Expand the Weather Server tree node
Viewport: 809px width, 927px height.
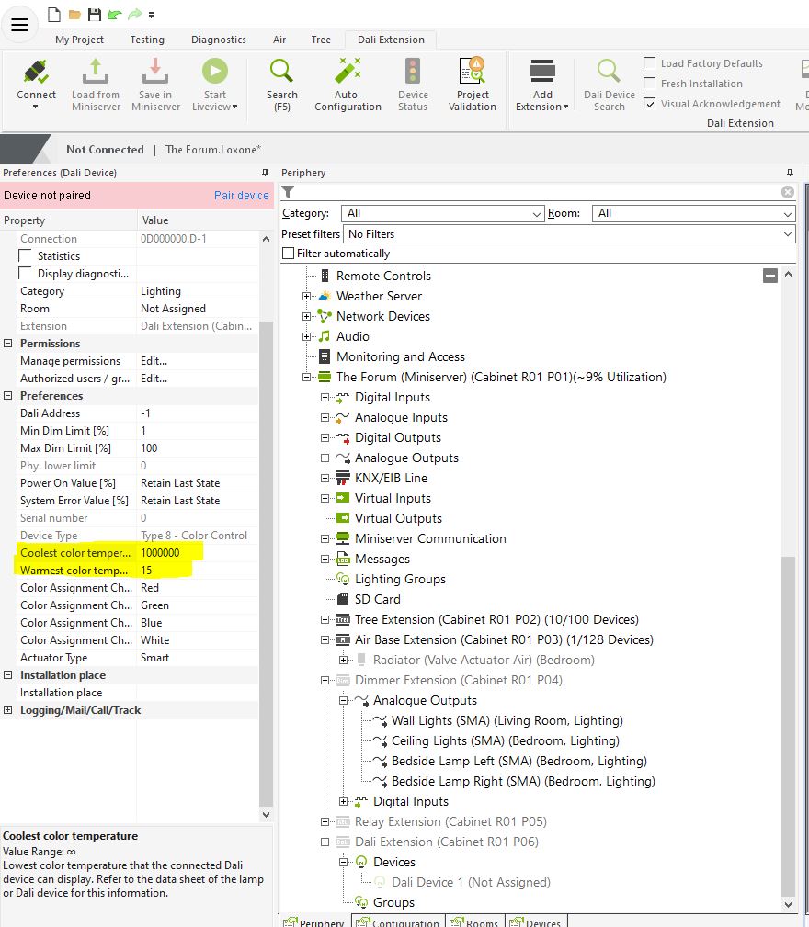pos(307,296)
